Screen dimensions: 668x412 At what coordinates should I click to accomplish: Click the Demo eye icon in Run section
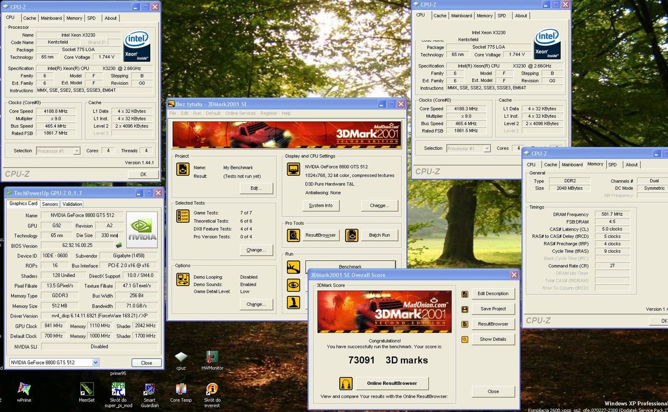pos(293,285)
